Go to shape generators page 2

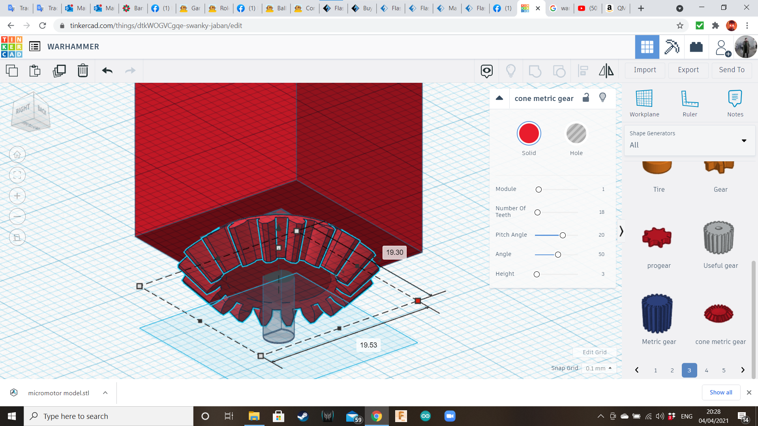[x=672, y=370]
